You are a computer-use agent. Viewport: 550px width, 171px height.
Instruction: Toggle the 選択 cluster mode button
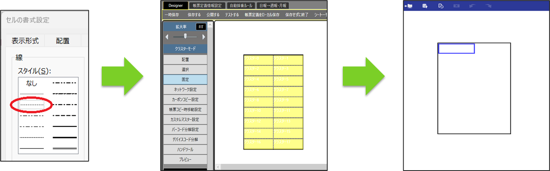click(x=185, y=70)
